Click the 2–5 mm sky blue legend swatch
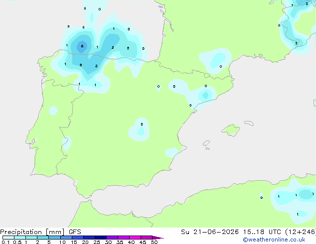Image resolution: width=316 pixels, height=244 pixels. (x=43, y=238)
